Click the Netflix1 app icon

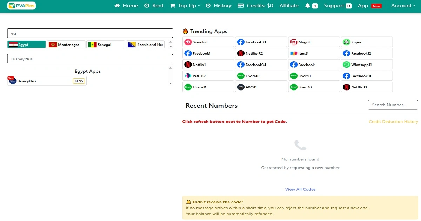point(188,65)
